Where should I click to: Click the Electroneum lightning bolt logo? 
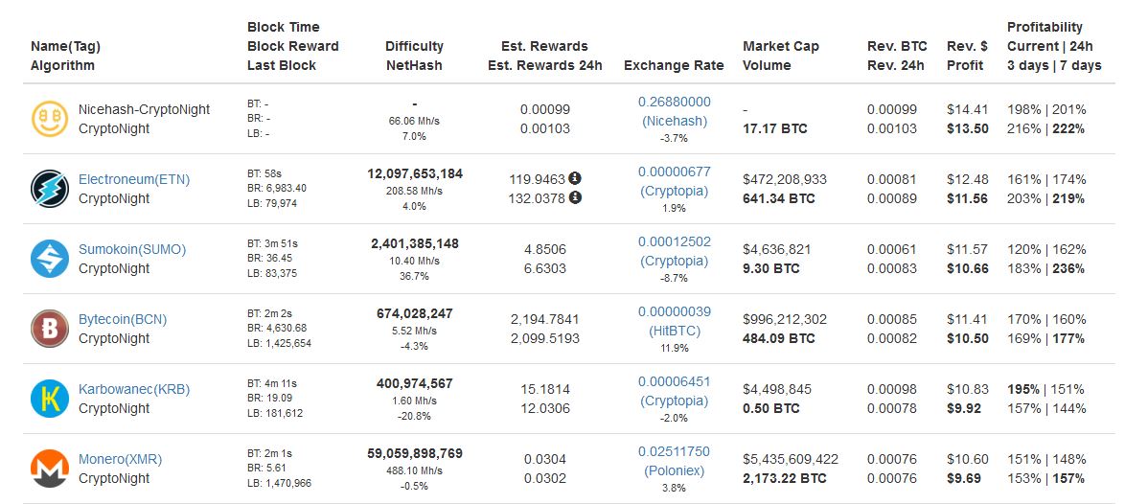tap(50, 189)
